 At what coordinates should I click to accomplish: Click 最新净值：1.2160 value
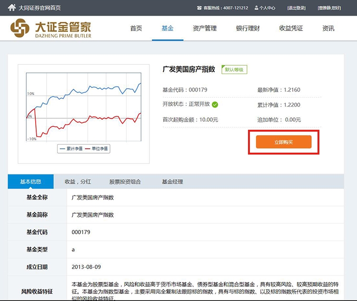coord(278,90)
